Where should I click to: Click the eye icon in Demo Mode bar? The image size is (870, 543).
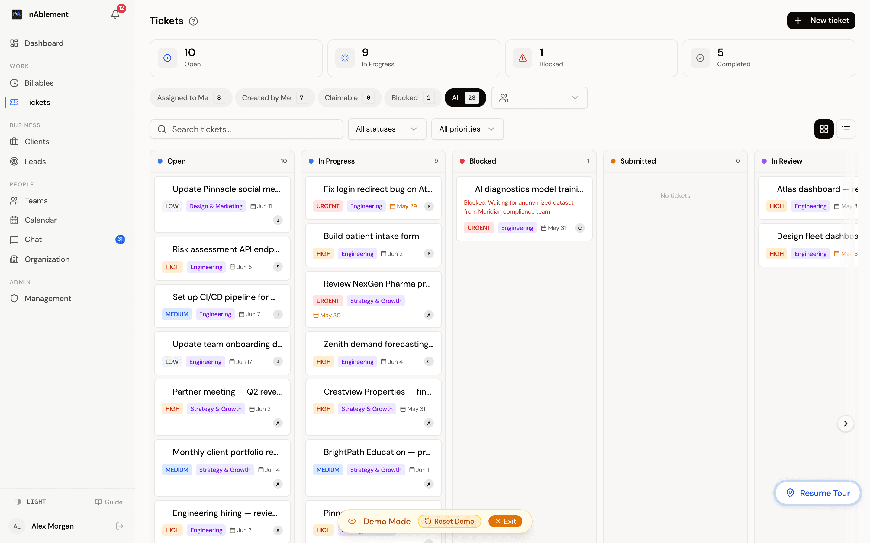point(352,521)
